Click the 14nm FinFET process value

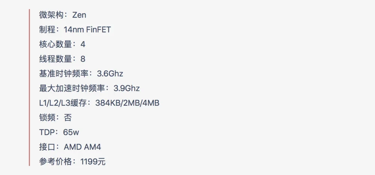87,30
